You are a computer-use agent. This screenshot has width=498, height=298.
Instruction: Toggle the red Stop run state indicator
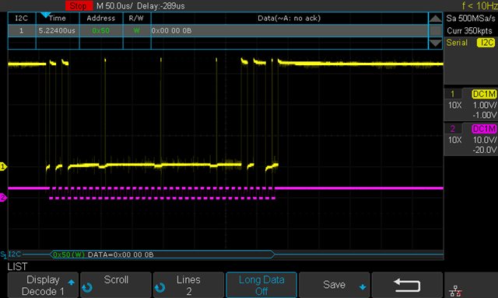coord(79,5)
